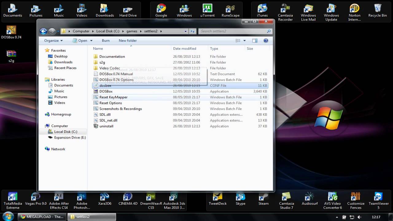Refresh the settlers2 folder view
The image size is (393, 221).
pos(193,31)
